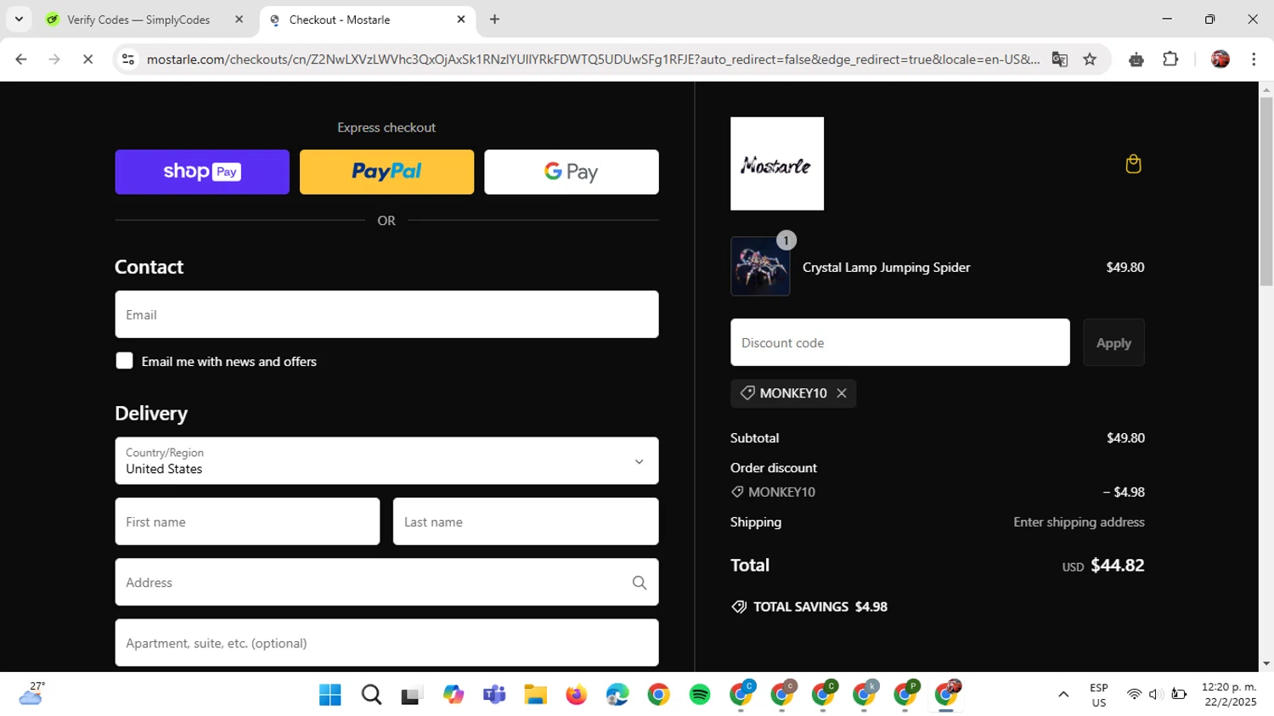1274x716 pixels.
Task: Click the TOTAL SAVINGS $4.98 text
Action: [x=820, y=606]
